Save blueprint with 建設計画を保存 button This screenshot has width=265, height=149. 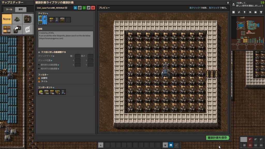pos(217,138)
